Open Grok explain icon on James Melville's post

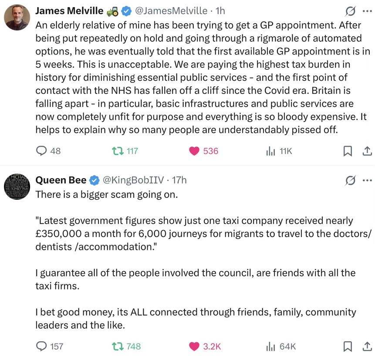(350, 11)
